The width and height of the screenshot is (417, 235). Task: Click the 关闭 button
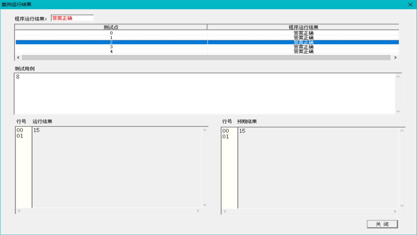coord(382,224)
